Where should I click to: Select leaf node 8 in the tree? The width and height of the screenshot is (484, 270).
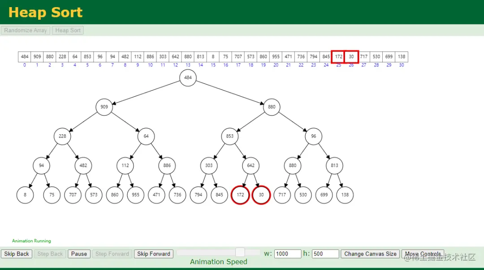25,195
